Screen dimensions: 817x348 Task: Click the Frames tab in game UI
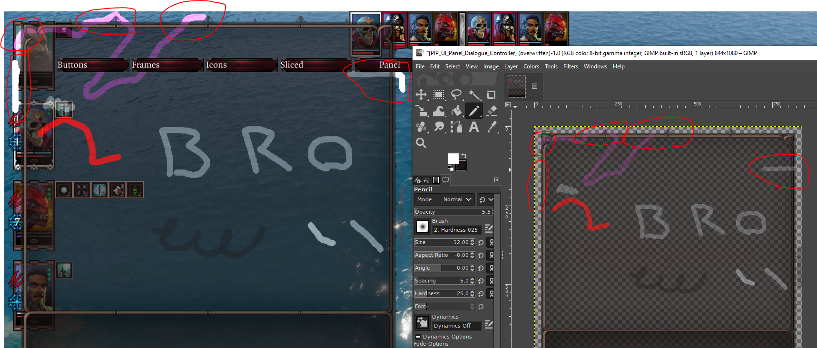pos(167,65)
